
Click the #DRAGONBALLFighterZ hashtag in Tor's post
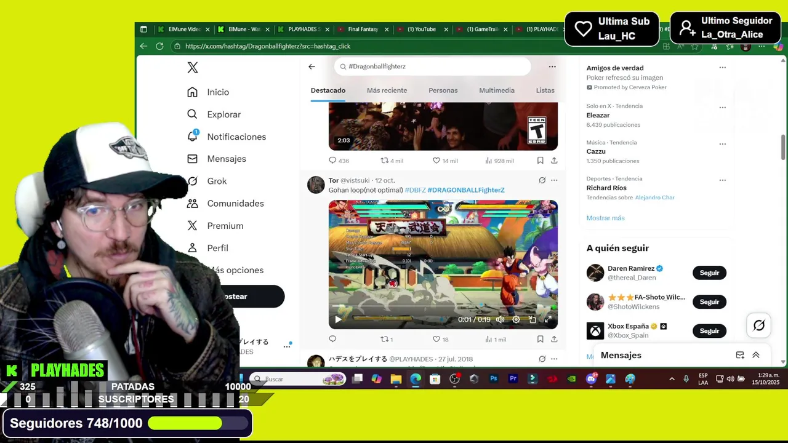pyautogui.click(x=466, y=190)
